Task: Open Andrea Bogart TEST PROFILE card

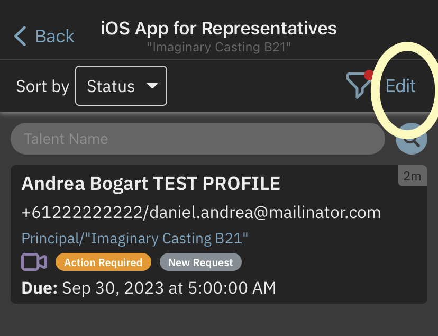Action: [151, 184]
